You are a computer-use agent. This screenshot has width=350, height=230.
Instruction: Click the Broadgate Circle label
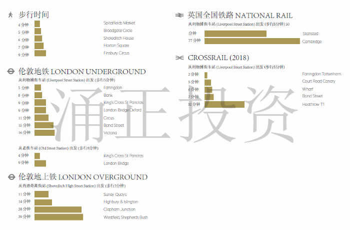[118, 31]
